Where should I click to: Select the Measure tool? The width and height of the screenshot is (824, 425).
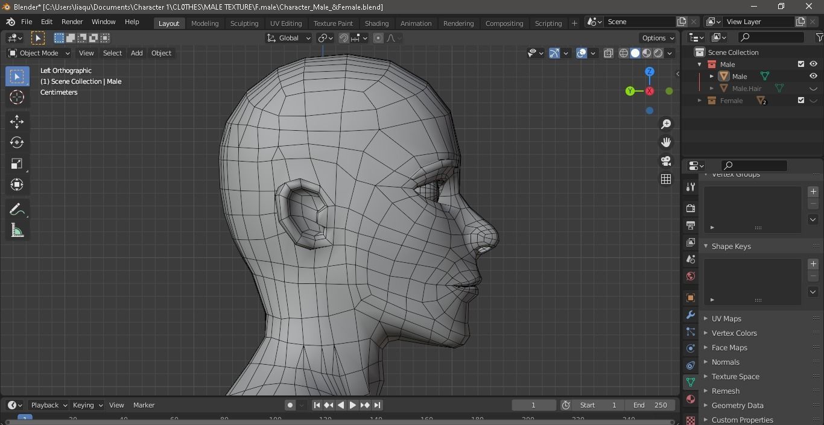pos(17,231)
